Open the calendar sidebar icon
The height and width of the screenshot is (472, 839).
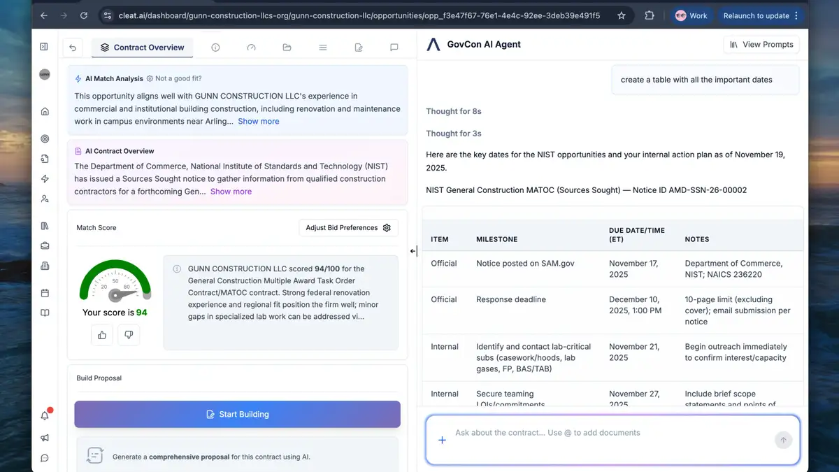pyautogui.click(x=45, y=293)
